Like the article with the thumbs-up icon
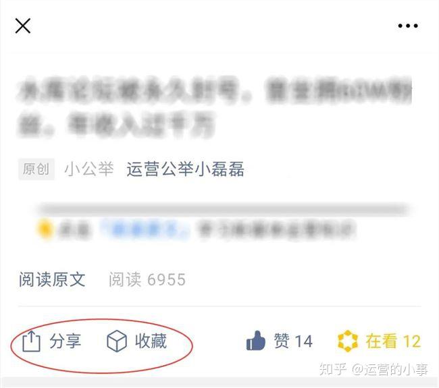This screenshot has height=388, width=439. 255,341
